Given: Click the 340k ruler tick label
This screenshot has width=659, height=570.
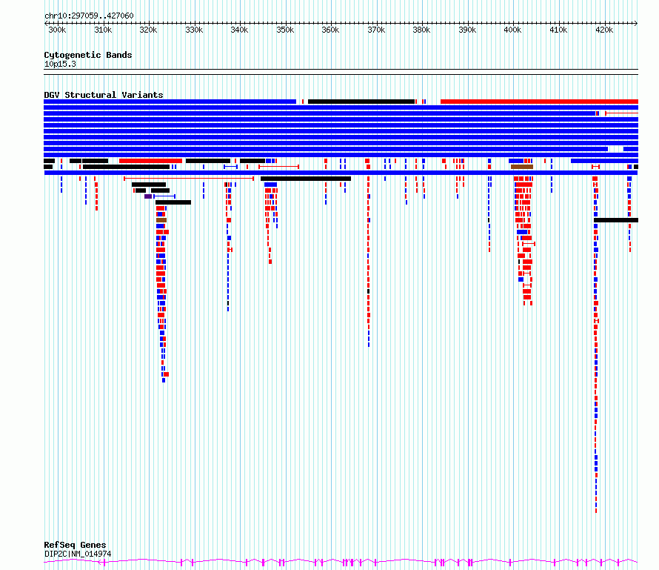Looking at the screenshot, I should [x=240, y=30].
